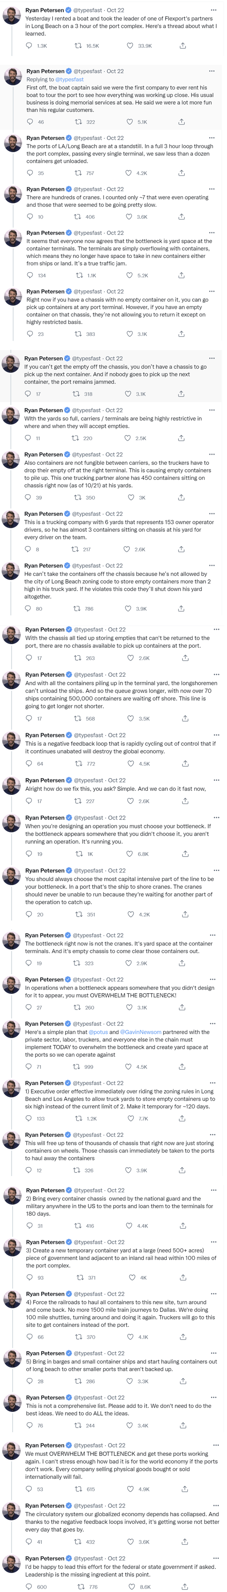Click Ryan Petersen's avatar on the first tweet
The image size is (227, 1592).
pos(12,16)
